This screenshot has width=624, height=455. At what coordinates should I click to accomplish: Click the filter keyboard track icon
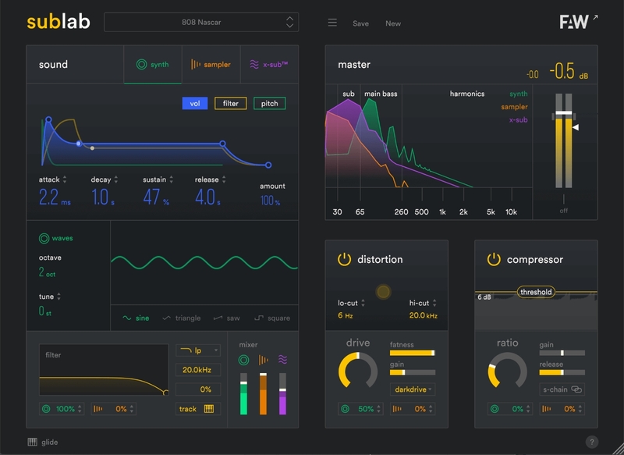pos(209,409)
